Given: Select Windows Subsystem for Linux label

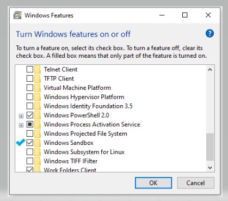Looking at the screenshot, I should pos(84,152).
